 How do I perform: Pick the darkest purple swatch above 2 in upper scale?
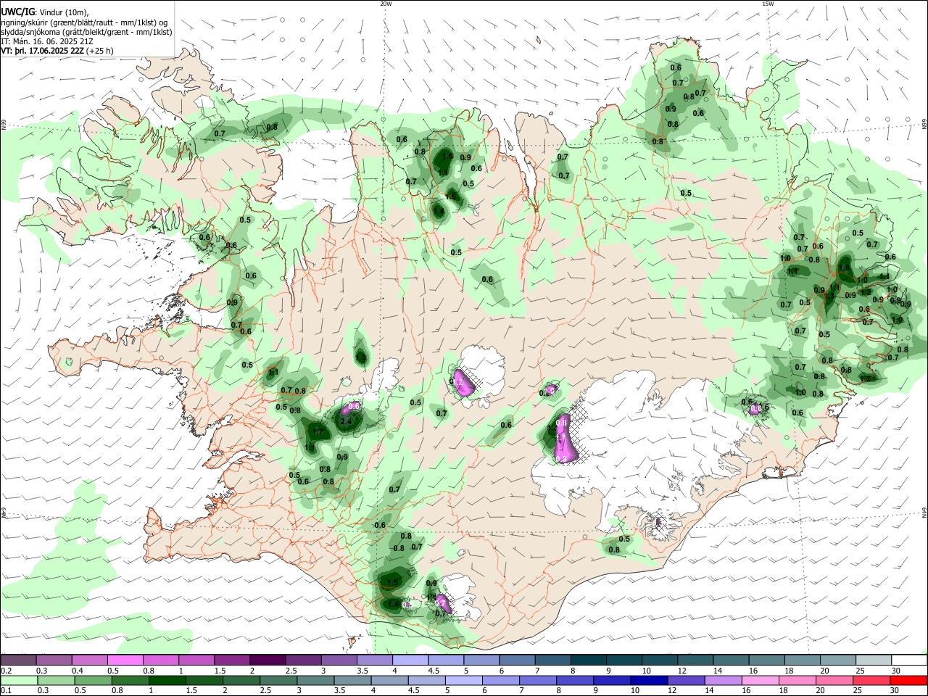(268, 660)
